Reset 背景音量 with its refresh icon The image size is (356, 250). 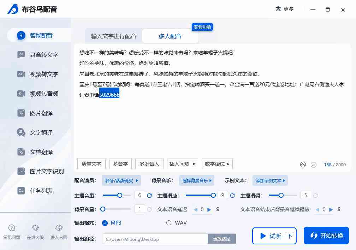coord(149,209)
